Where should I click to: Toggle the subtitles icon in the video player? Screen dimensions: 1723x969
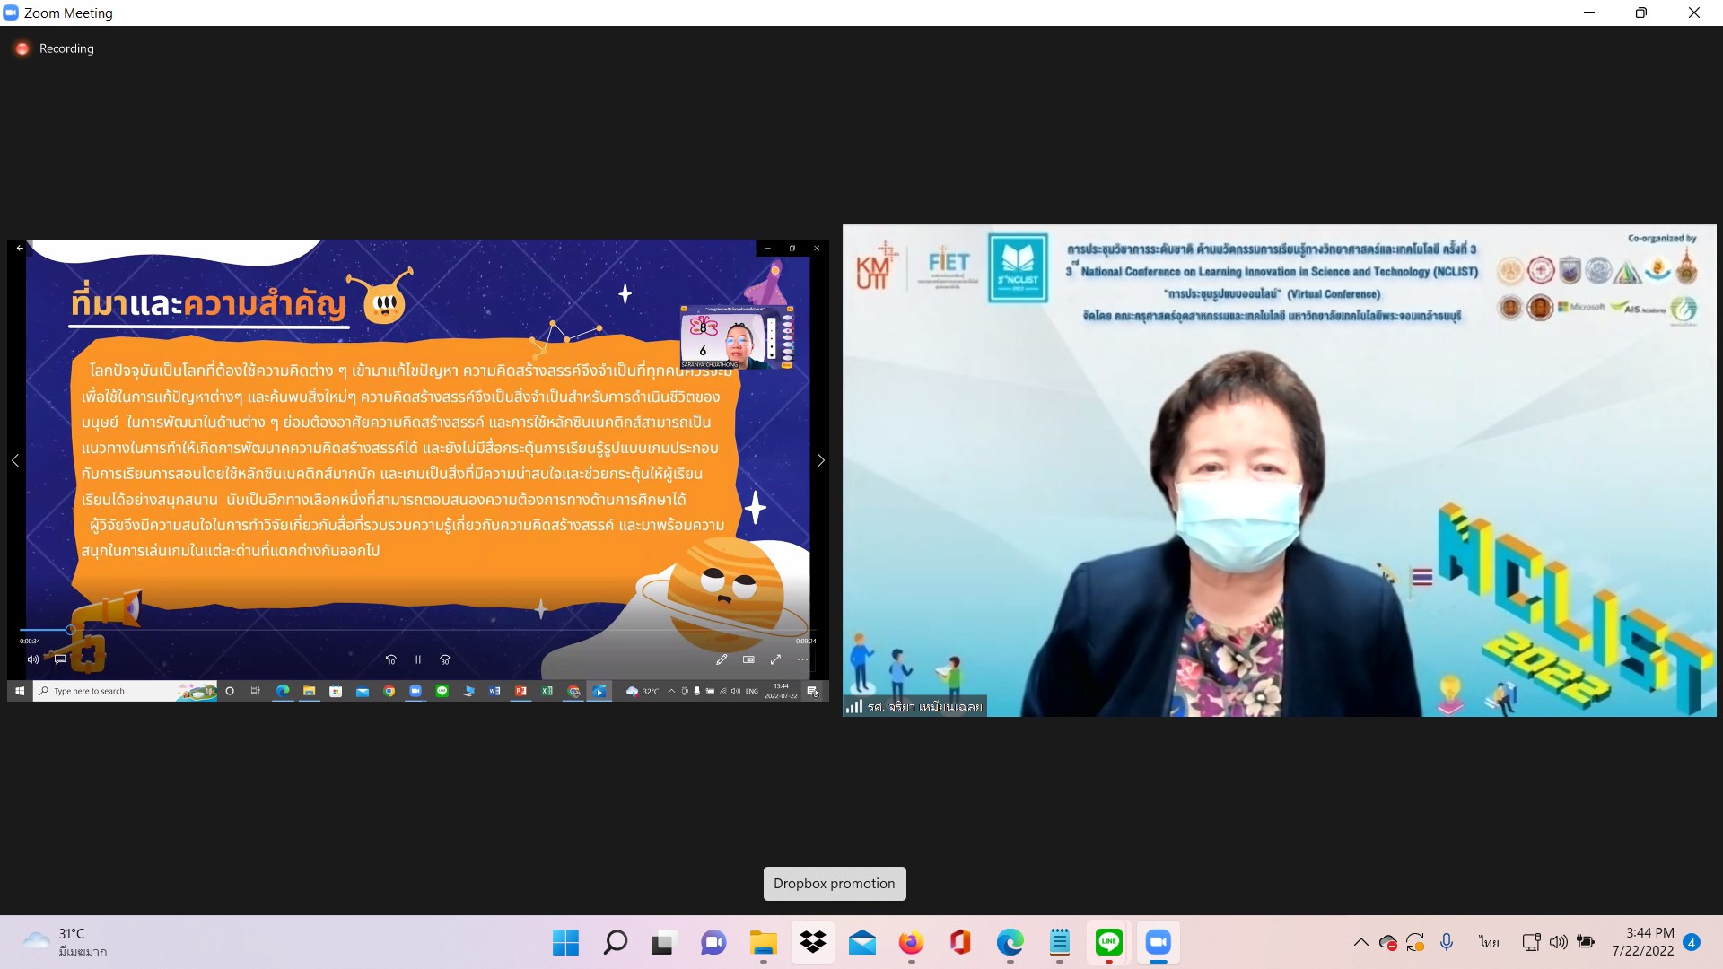60,659
